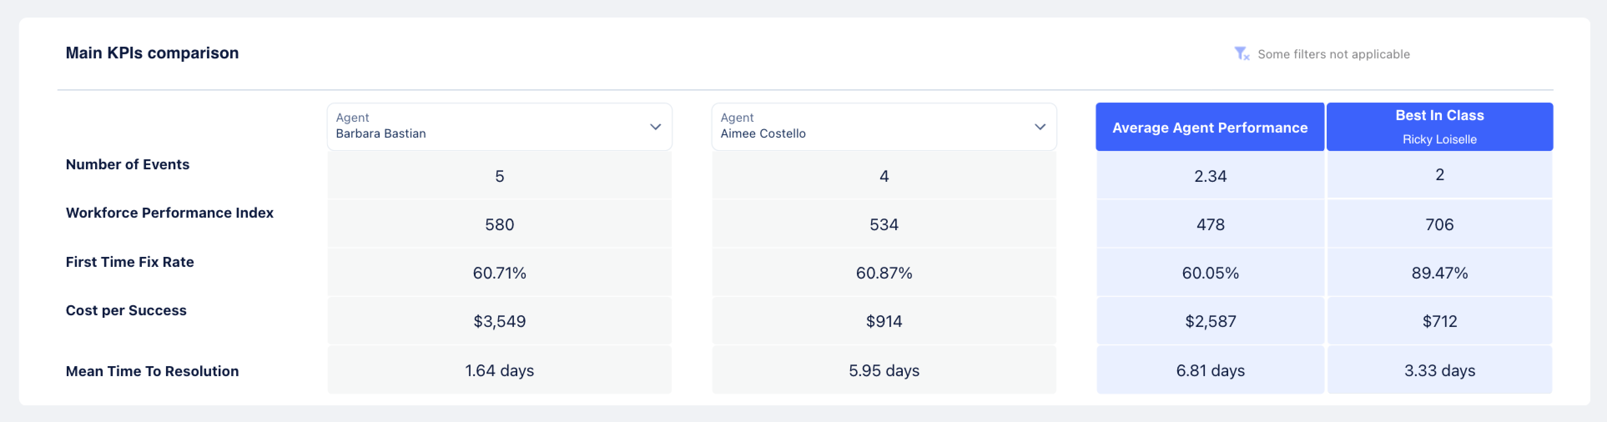Click the Some filters not applicable text

(1333, 54)
